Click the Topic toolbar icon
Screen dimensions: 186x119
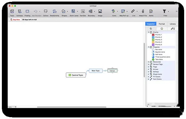12,11
